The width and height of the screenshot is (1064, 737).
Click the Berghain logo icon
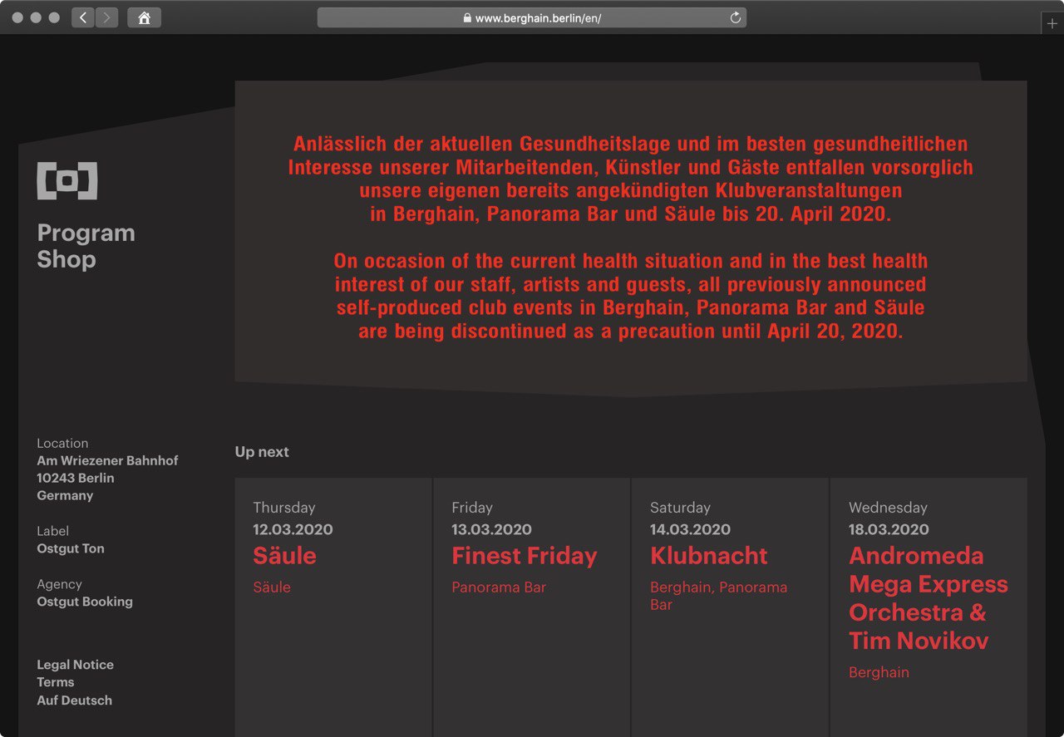pos(67,180)
